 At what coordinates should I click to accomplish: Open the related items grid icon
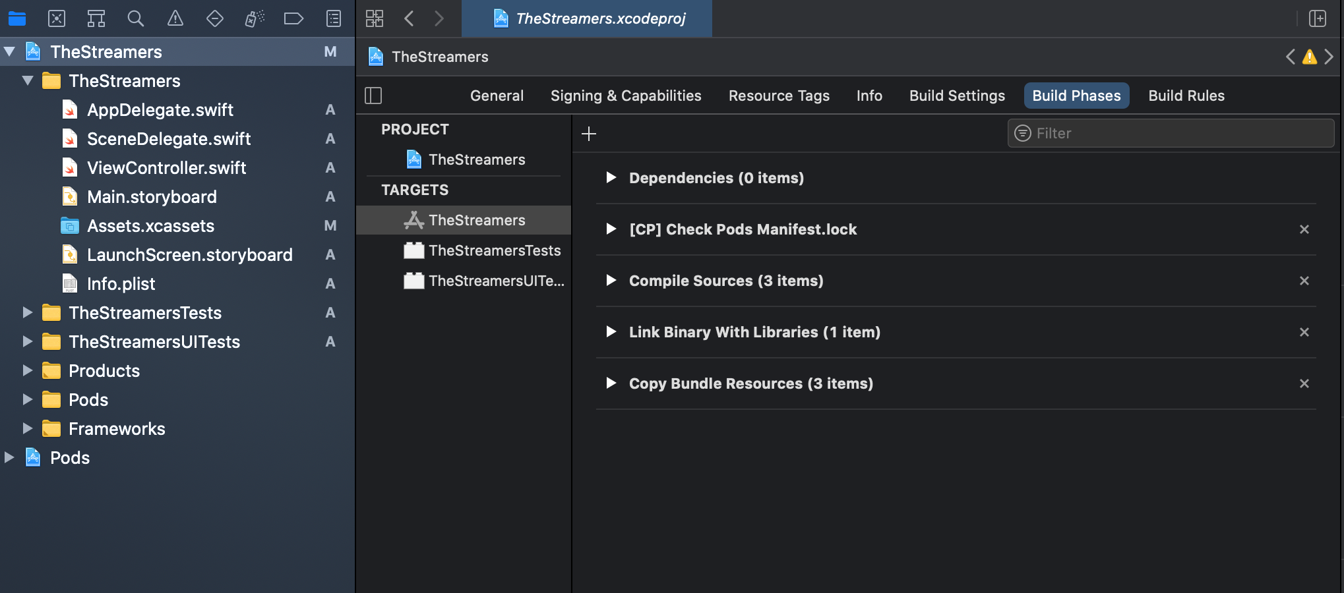pyautogui.click(x=375, y=18)
